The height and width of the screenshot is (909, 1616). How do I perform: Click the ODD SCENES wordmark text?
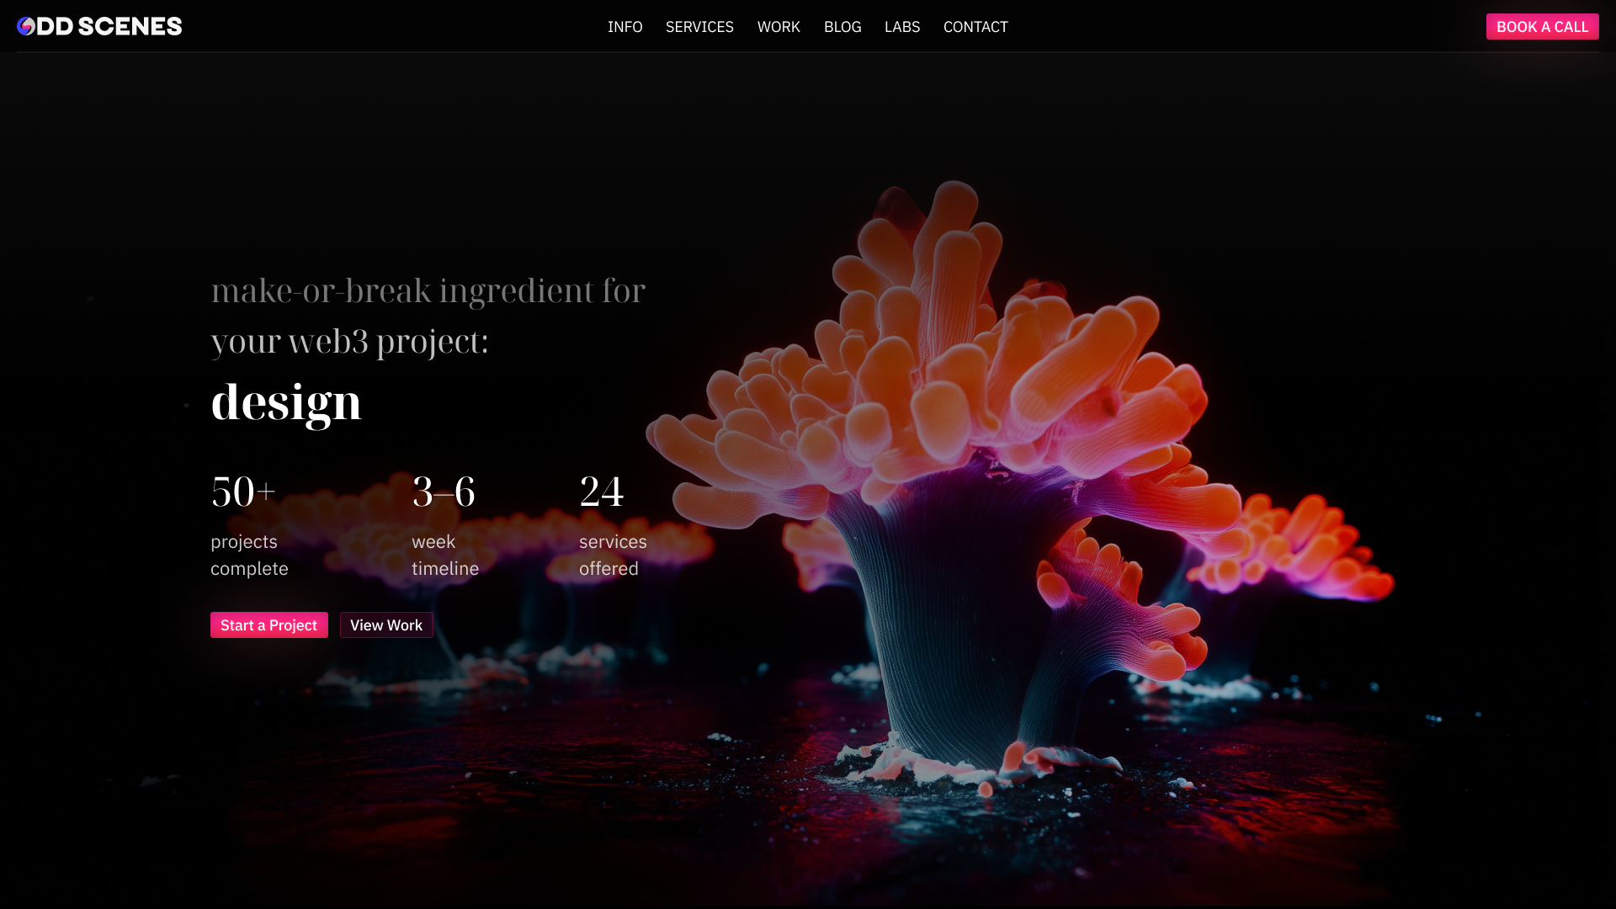pos(109,26)
